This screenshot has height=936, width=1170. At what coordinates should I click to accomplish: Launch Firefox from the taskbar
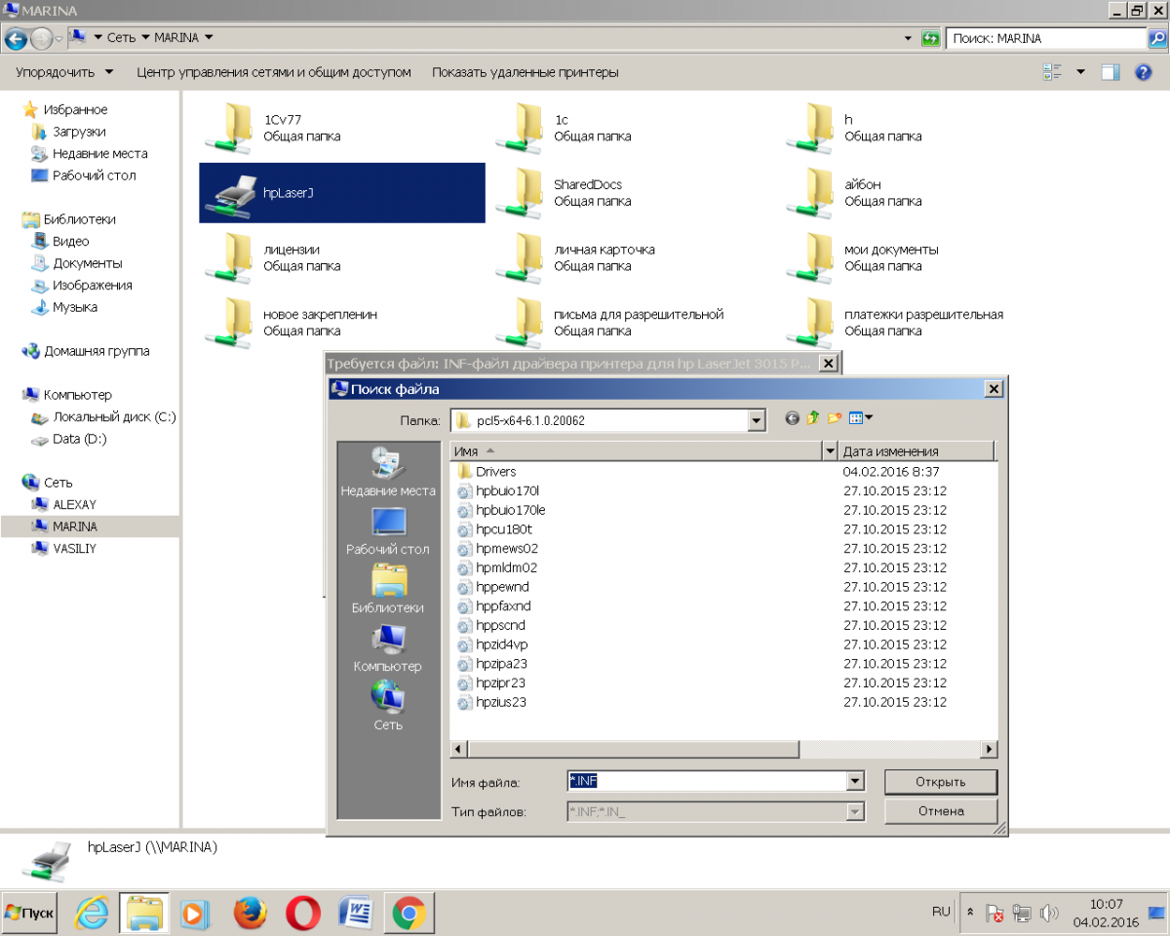click(251, 914)
